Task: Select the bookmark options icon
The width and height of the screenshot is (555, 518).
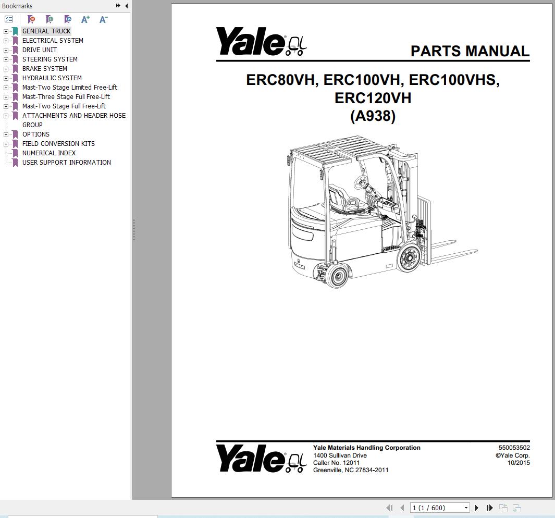Action: 9,19
